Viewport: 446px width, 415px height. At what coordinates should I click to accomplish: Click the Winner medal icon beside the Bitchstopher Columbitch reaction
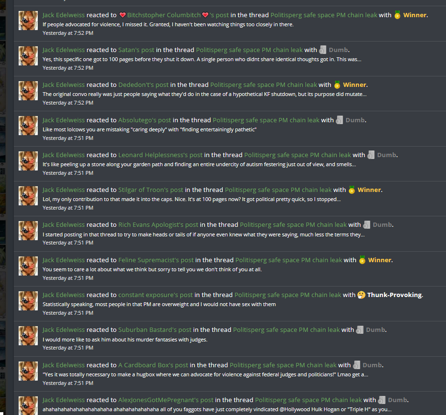pyautogui.click(x=397, y=15)
